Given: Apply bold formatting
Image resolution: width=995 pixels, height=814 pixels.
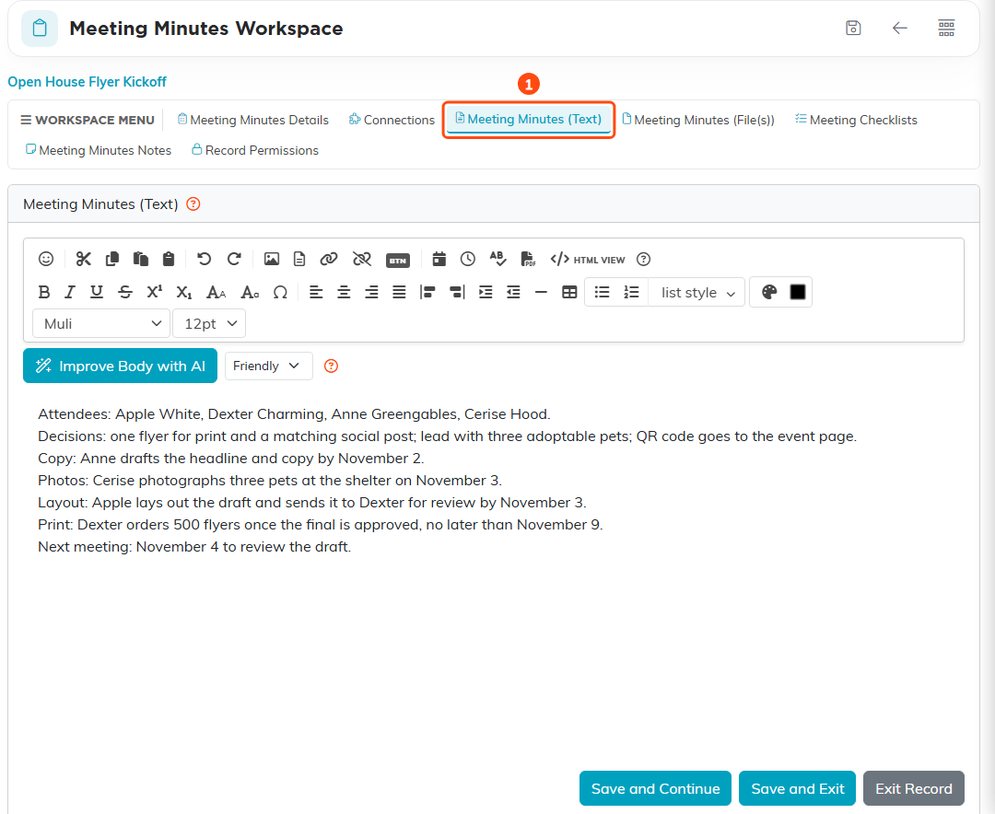Looking at the screenshot, I should click(44, 292).
